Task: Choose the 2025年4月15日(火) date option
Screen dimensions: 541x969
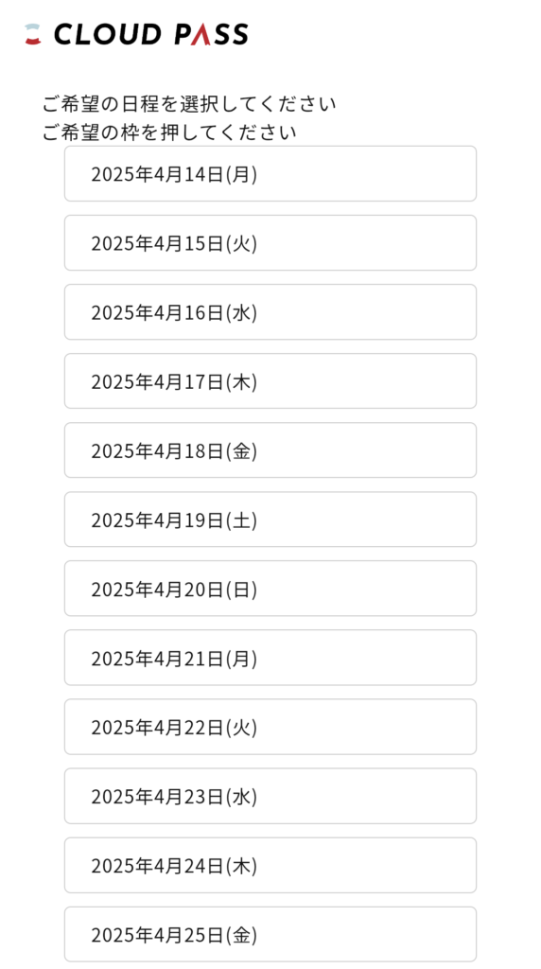Action: click(x=270, y=243)
